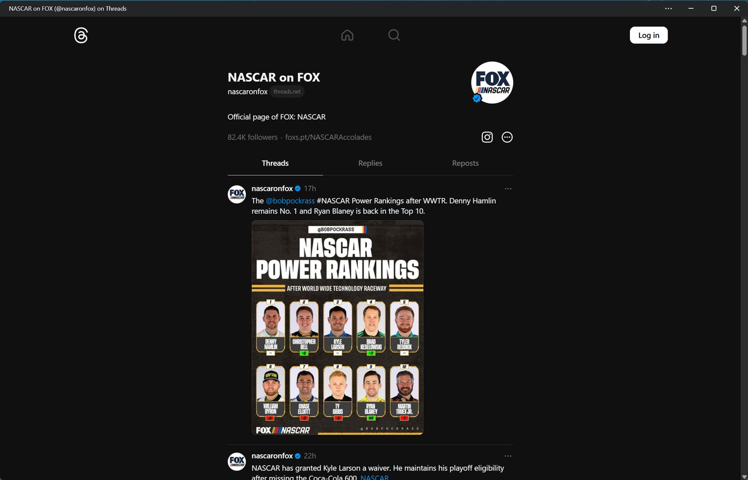Click the 'Official page of FOX: NASCAR' bio
This screenshot has width=748, height=480.
(277, 117)
